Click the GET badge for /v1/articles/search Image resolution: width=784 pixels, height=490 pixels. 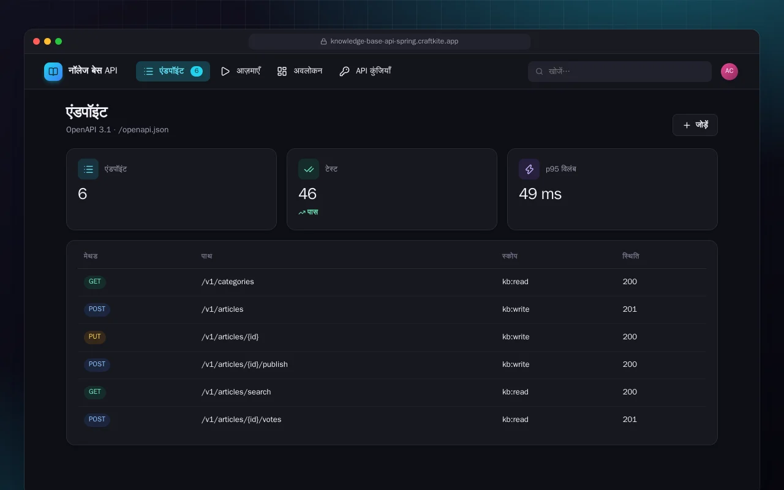pos(95,393)
